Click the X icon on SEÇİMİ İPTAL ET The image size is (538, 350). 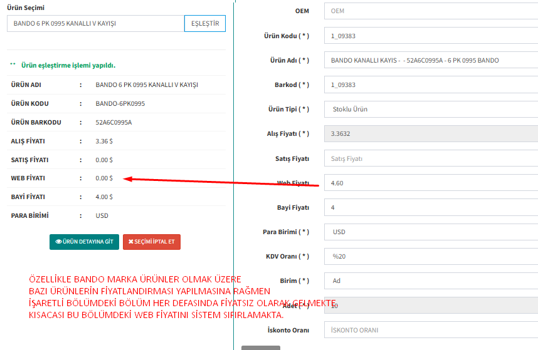tap(130, 242)
